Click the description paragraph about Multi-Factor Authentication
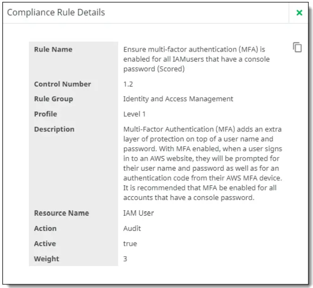 [203, 164]
